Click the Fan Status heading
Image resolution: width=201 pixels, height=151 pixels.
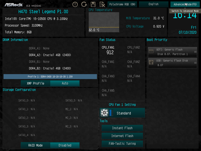108,40
